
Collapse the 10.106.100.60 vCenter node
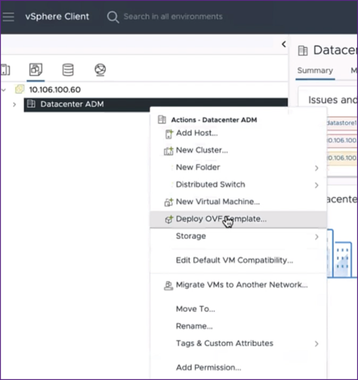[x=4, y=90]
